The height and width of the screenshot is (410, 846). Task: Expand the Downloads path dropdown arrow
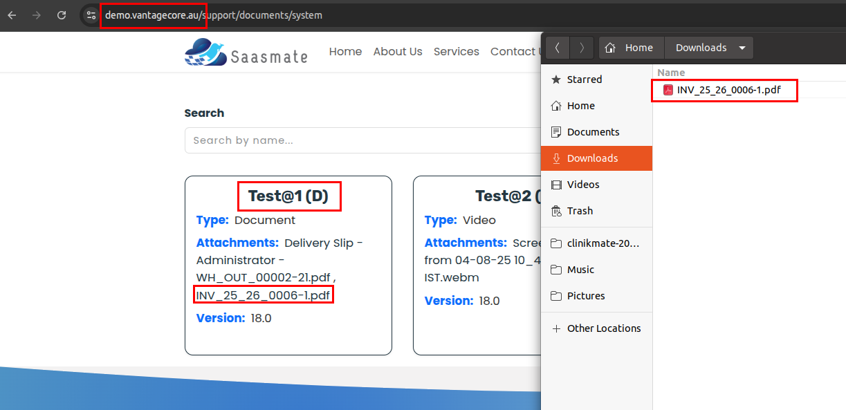click(742, 48)
